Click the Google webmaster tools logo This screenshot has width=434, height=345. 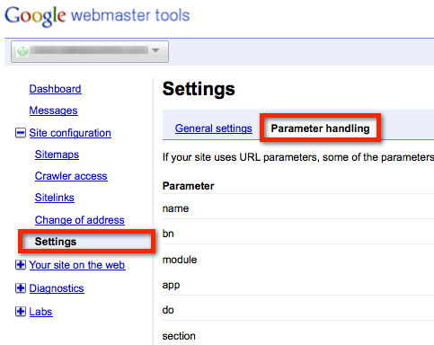point(97,16)
